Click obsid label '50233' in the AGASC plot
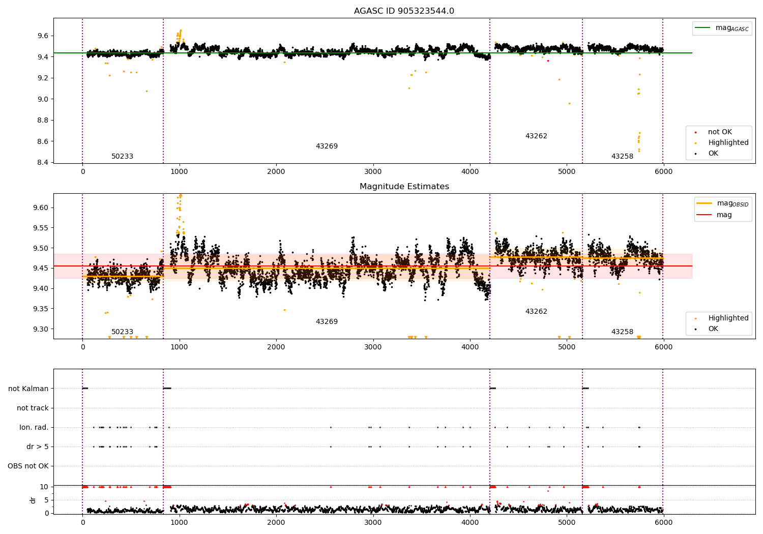This screenshot has width=763, height=534. [122, 157]
